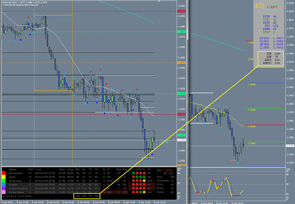Click the green Fx dot in M5 row

tap(144, 177)
